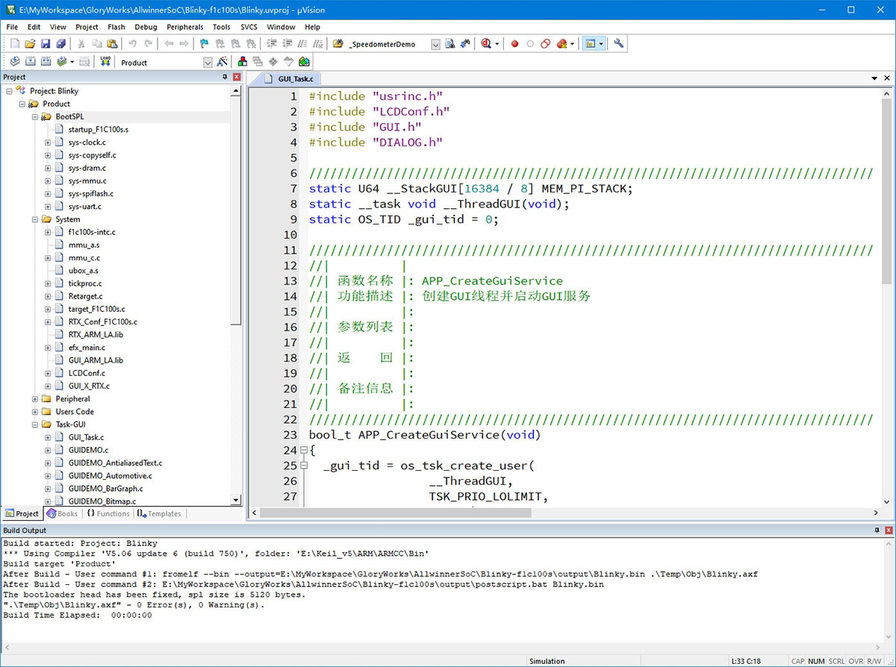Select GUIDEMO_Automotive.c in the project tree
Screen dimensions: 896x667
(110, 475)
